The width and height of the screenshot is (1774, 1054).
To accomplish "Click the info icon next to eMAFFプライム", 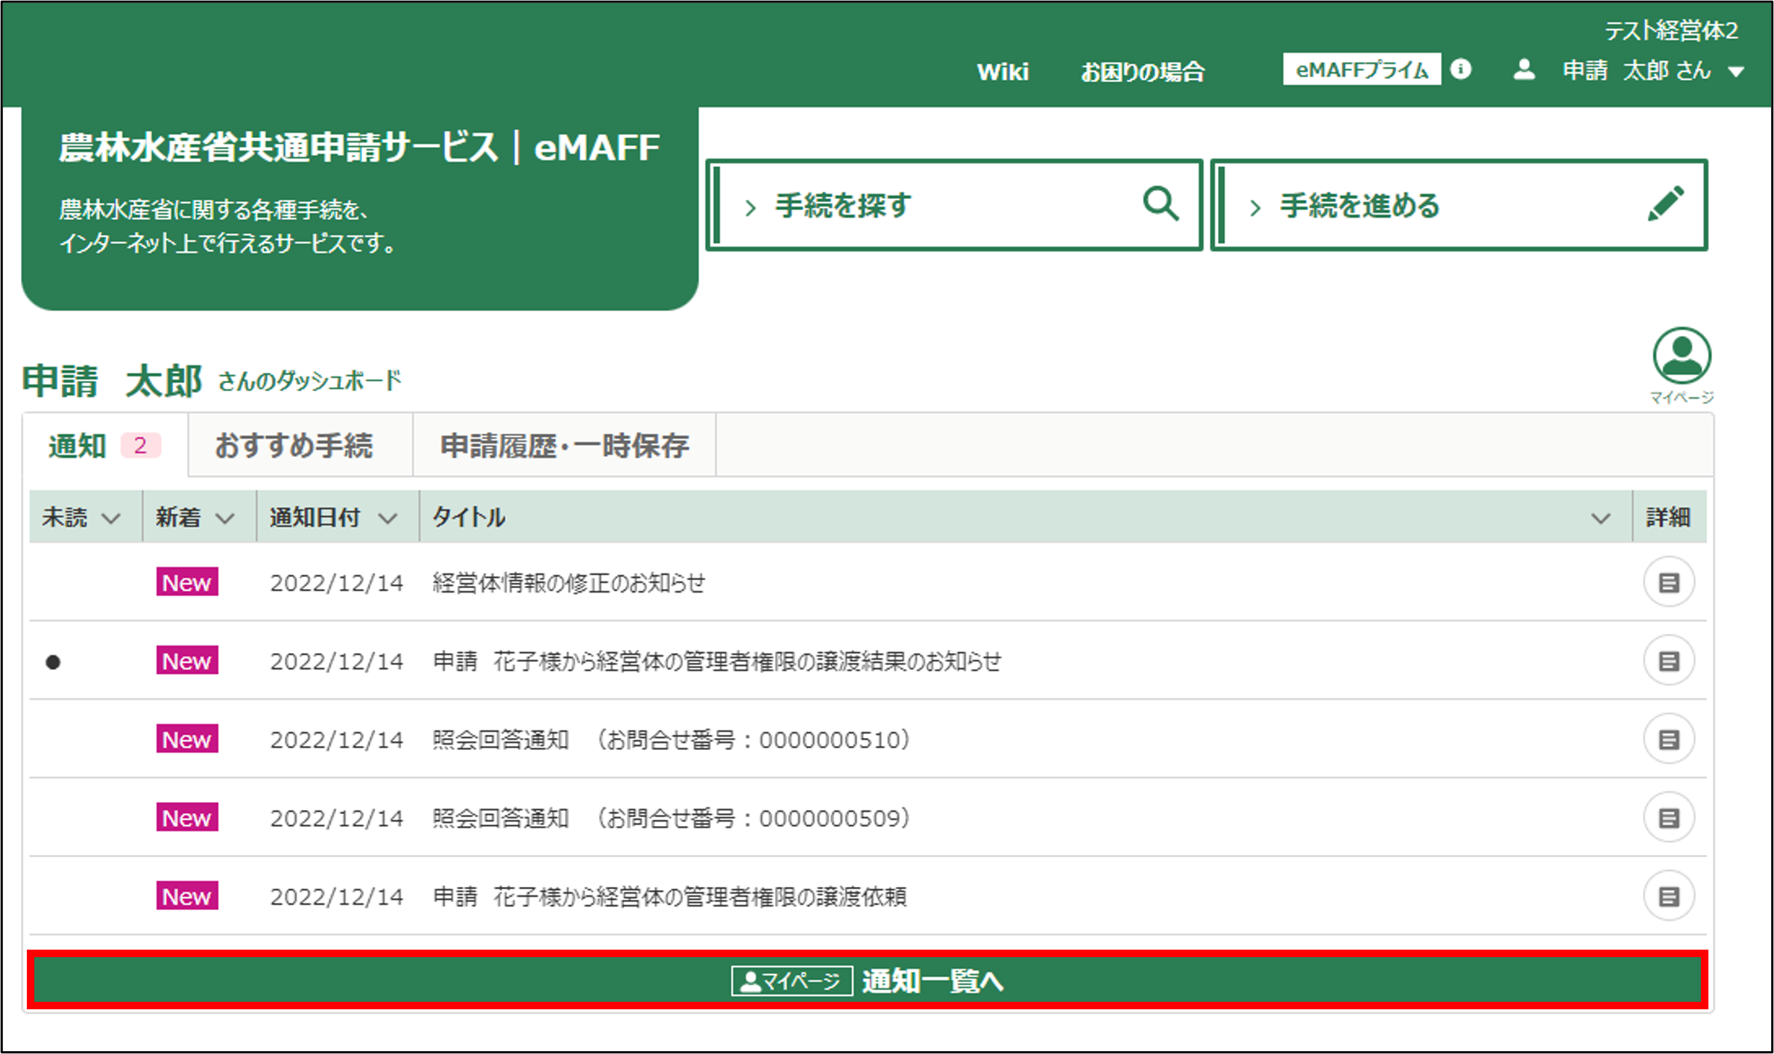I will [1462, 69].
